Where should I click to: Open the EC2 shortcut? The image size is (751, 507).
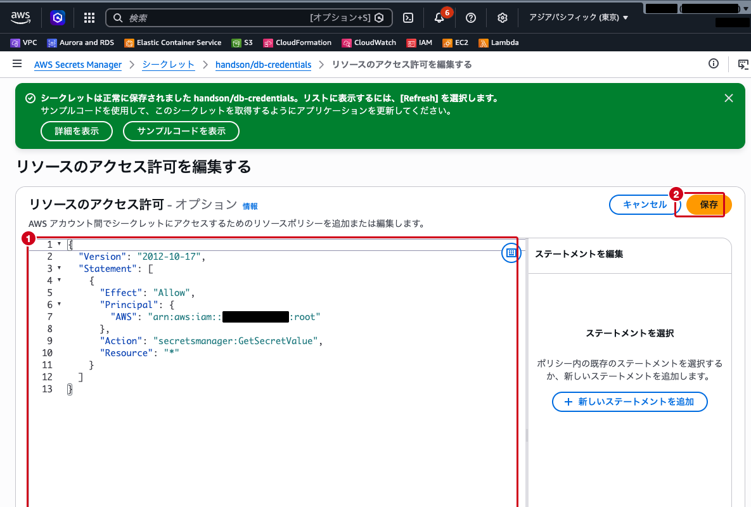coord(455,42)
